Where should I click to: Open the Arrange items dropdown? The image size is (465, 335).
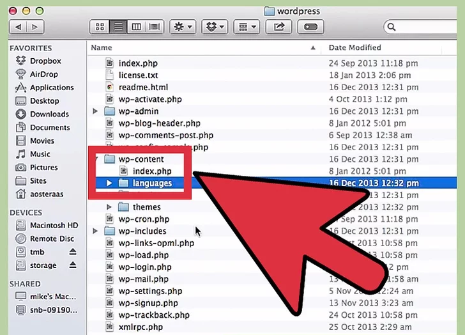pos(246,27)
